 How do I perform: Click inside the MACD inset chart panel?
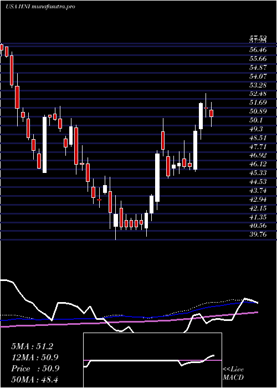[152, 360]
